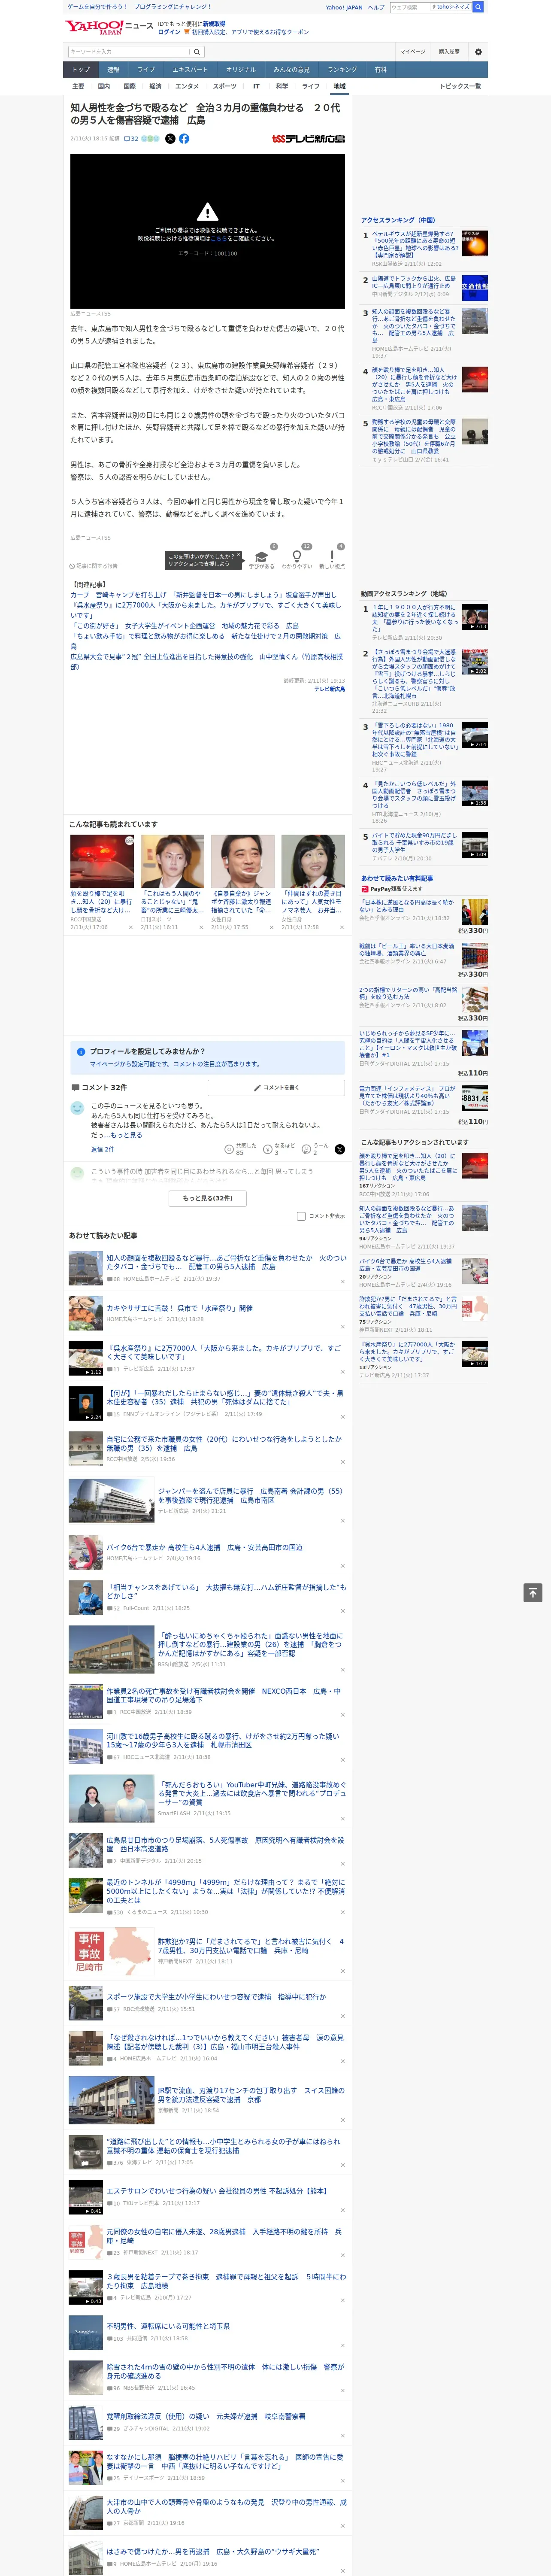Click the Yahoo! JAPAN News logo
Image resolution: width=551 pixels, height=2576 pixels.
tap(109, 27)
